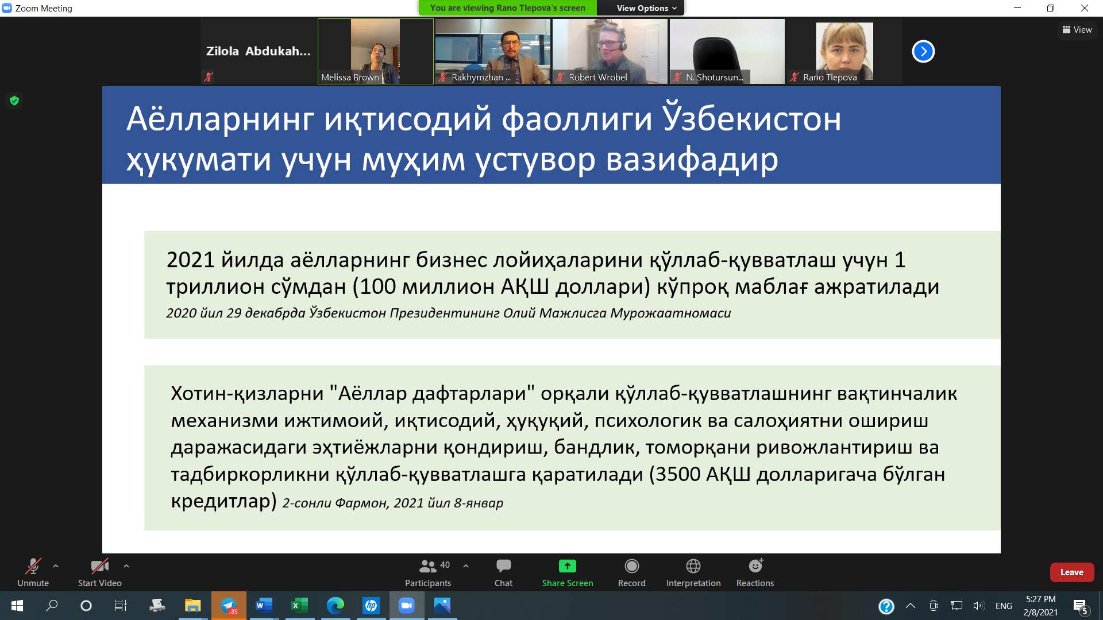Expand video options arrow beside Start Video
The image size is (1103, 620).
coord(126,566)
